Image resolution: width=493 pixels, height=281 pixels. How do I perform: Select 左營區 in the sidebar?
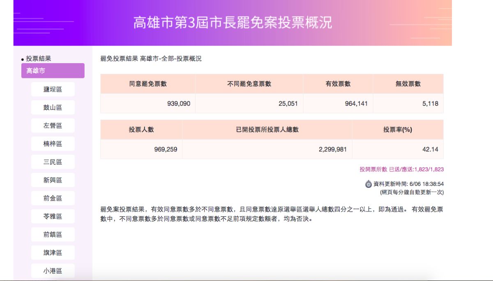[x=53, y=125]
